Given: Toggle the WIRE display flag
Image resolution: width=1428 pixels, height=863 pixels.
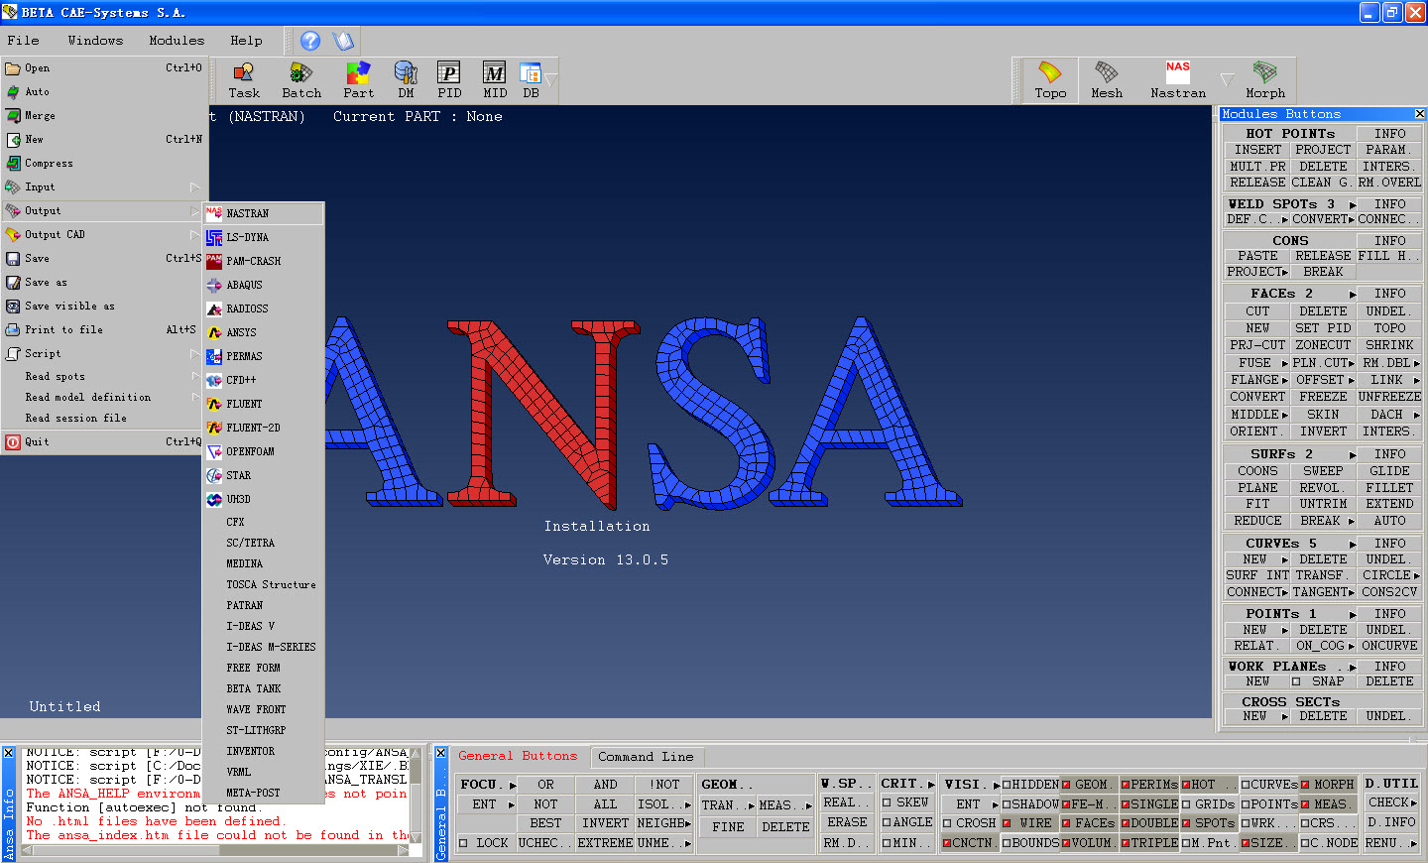Looking at the screenshot, I should [1006, 823].
